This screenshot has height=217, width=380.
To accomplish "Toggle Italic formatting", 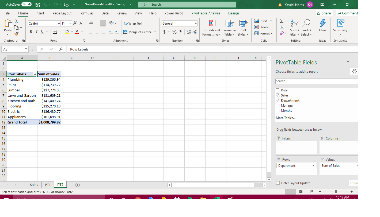I will point(37,32).
